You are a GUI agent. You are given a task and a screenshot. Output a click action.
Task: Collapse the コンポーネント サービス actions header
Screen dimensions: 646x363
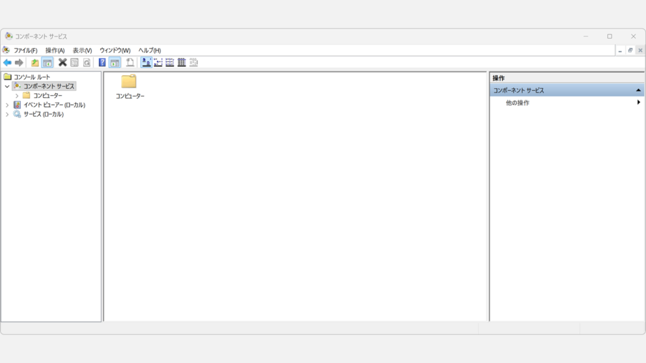[x=638, y=91]
